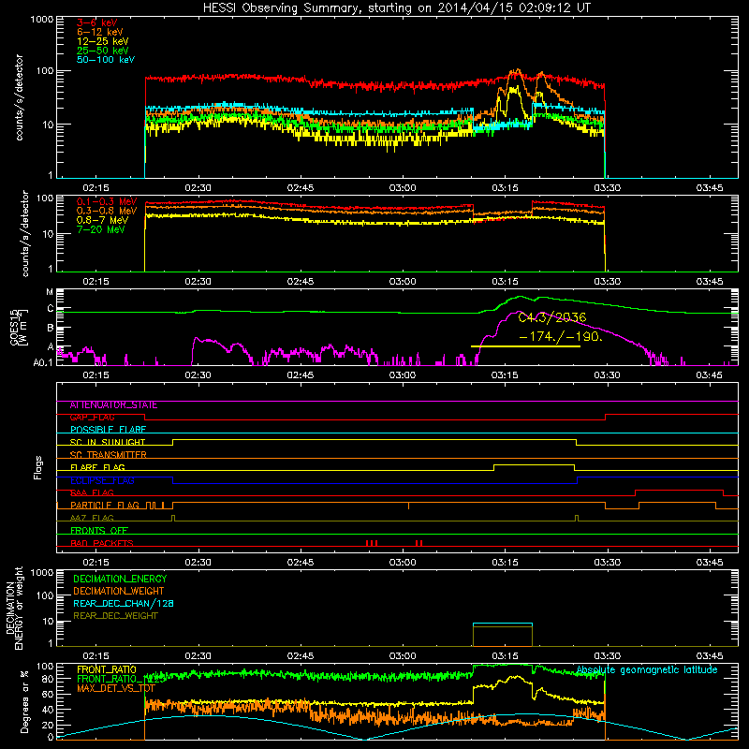Click the Absolute geomagnetic latitude label
This screenshot has height=749, width=749.
pos(647,670)
